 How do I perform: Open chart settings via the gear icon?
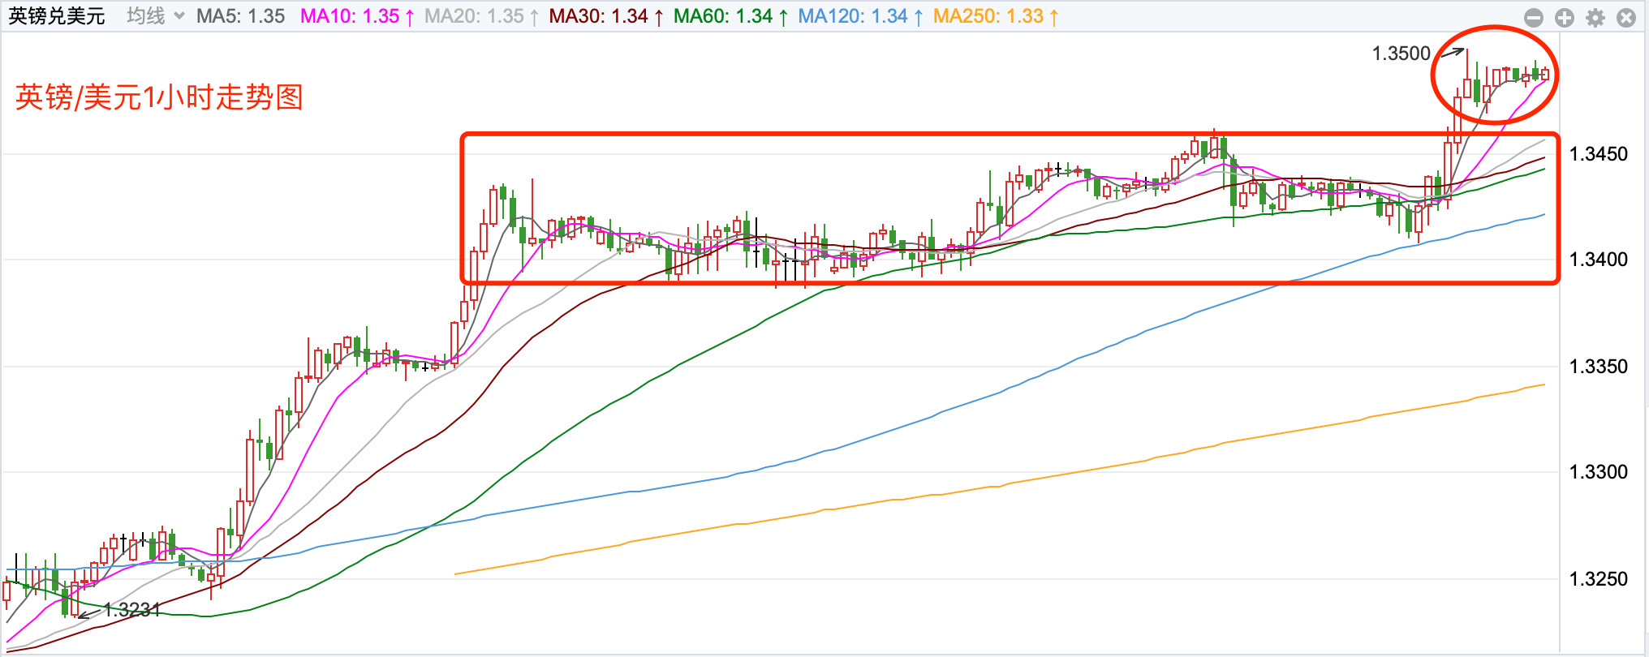tap(1595, 18)
